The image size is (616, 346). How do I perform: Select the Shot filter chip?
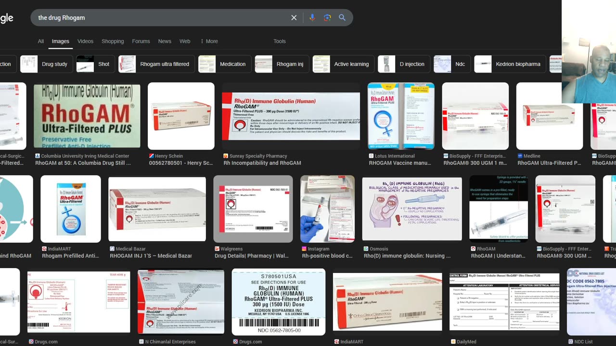pos(95,64)
